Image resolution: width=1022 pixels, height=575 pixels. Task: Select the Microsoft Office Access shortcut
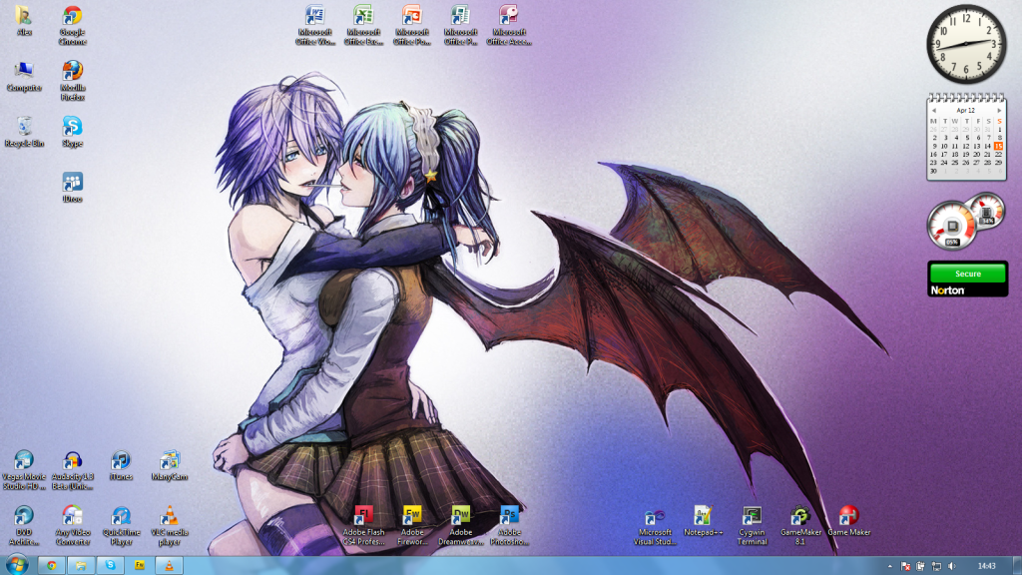click(x=509, y=25)
